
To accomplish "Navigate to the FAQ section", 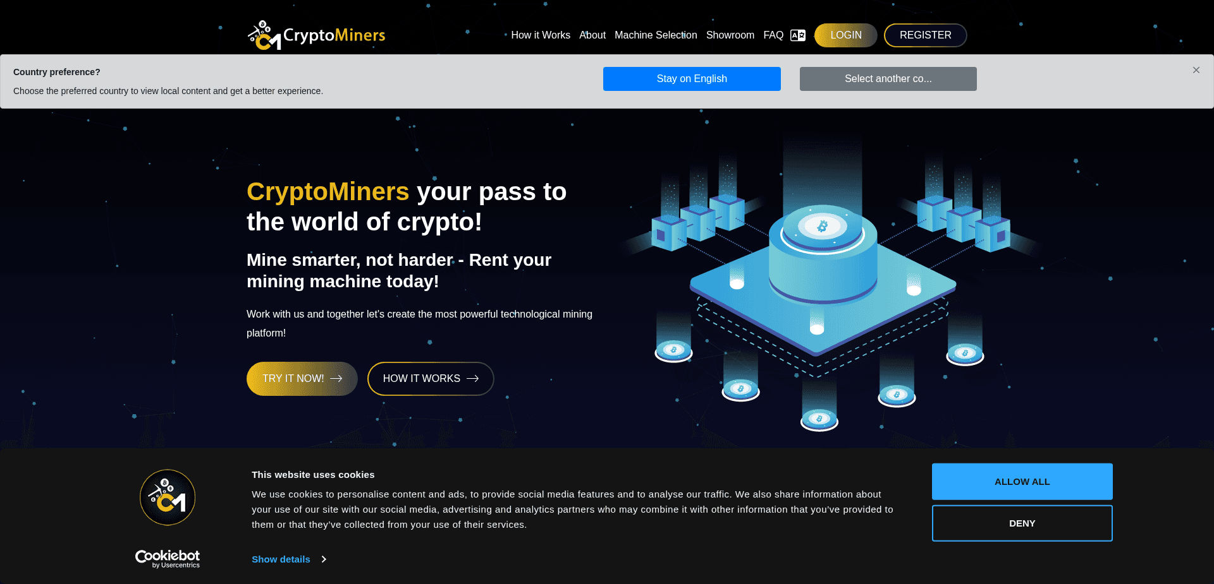I will [773, 35].
